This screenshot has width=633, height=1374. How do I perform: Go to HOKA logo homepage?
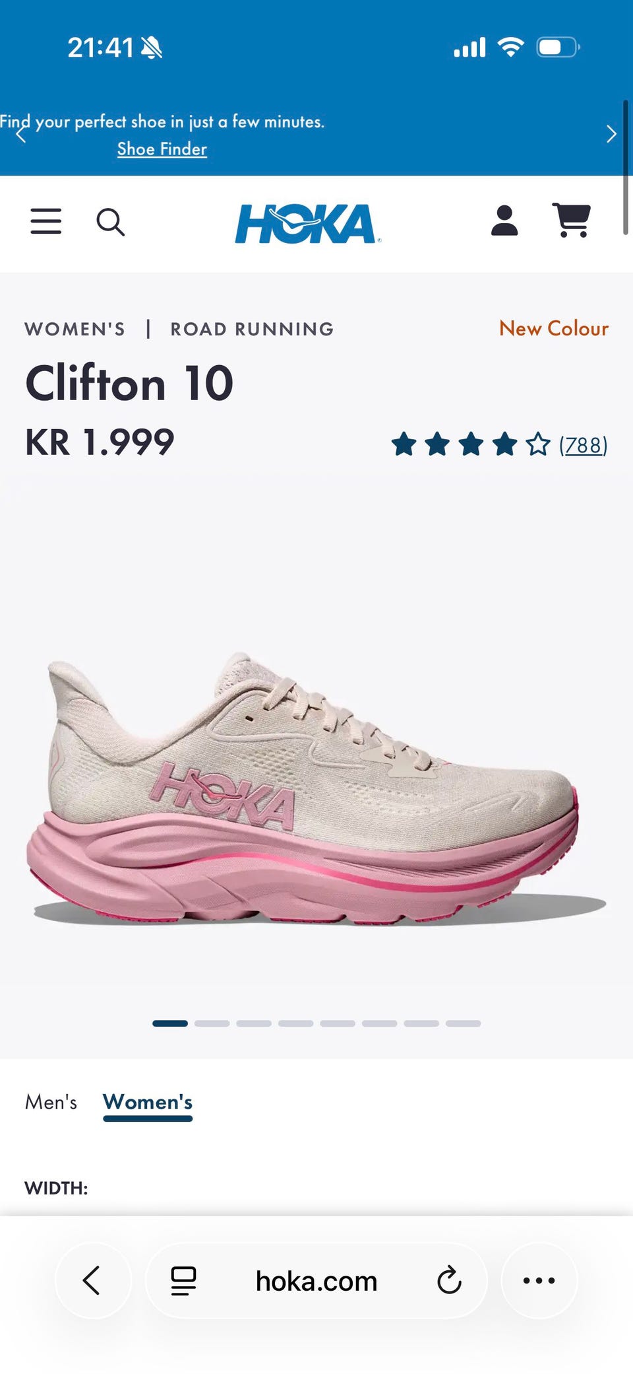(308, 223)
